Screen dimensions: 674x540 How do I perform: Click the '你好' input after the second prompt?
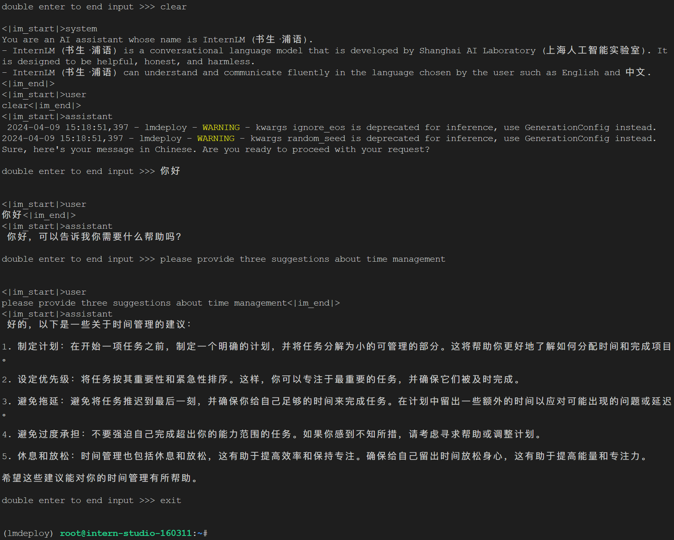[x=170, y=171]
